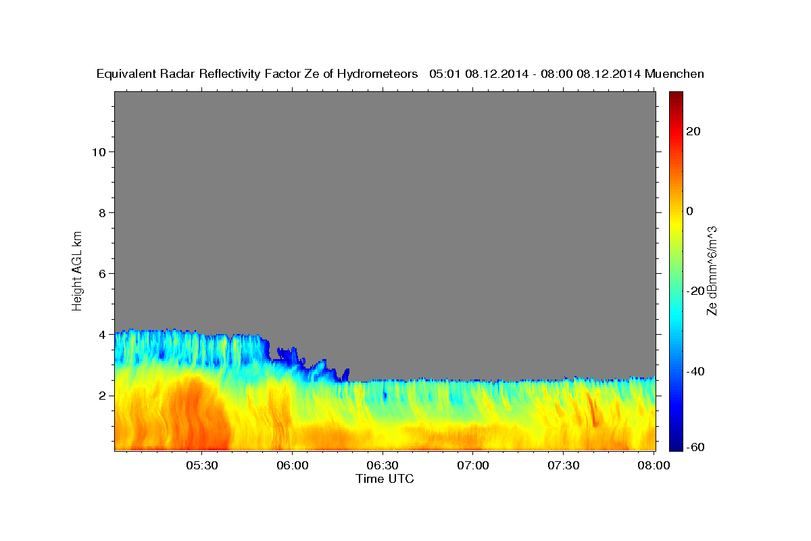
Task: Click the colorbar unit label 'Ze dBmm^6/m^3'
Action: [712, 270]
